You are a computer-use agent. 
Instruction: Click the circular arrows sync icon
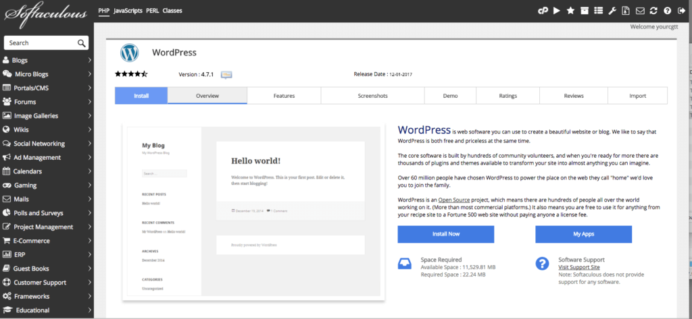click(653, 11)
